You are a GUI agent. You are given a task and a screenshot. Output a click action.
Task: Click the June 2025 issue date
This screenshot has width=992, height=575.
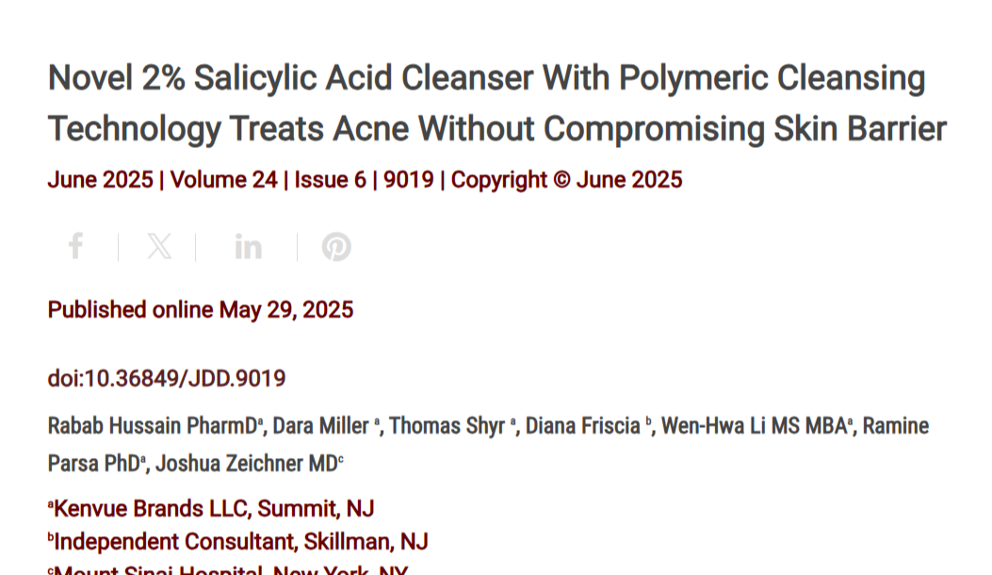(x=101, y=180)
